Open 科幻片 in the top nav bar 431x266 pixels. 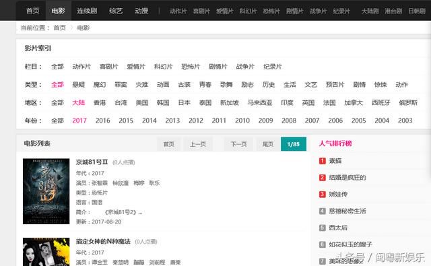tap(248, 11)
